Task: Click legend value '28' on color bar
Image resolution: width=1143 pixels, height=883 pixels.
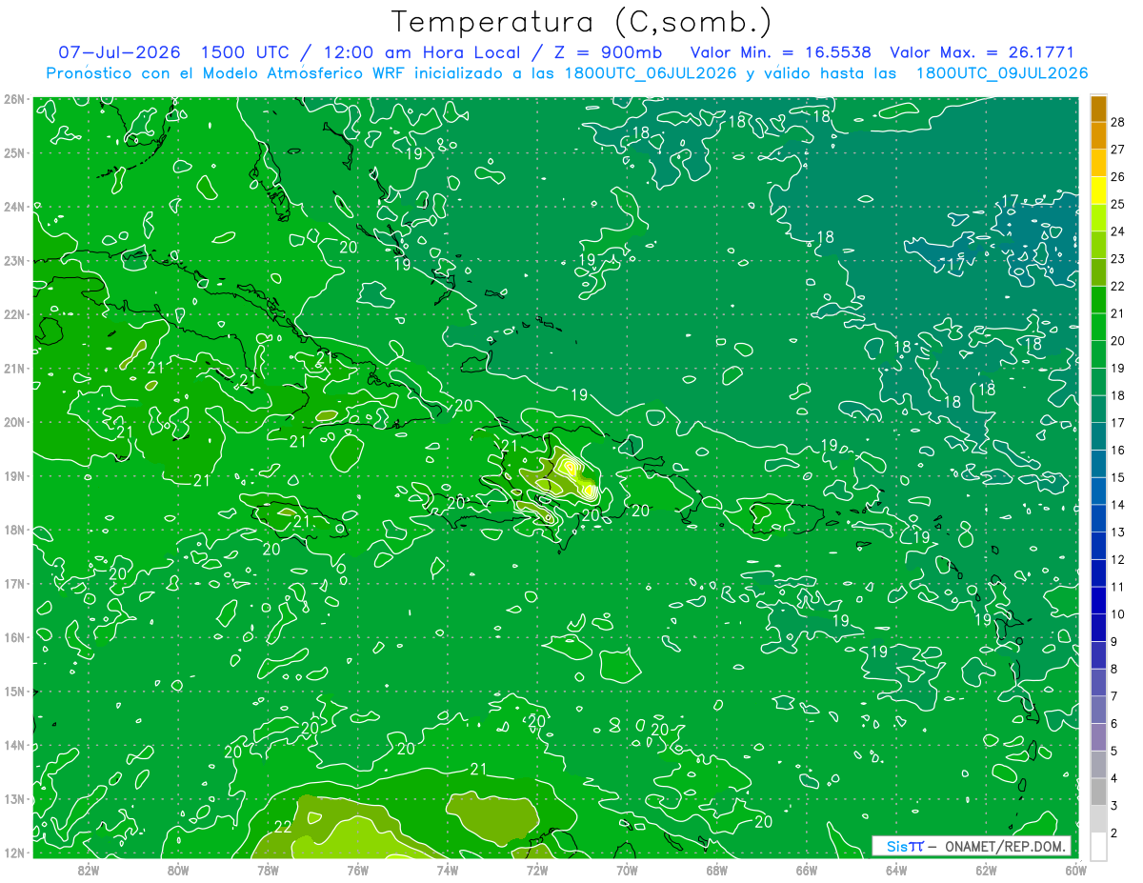Action: (x=1118, y=122)
